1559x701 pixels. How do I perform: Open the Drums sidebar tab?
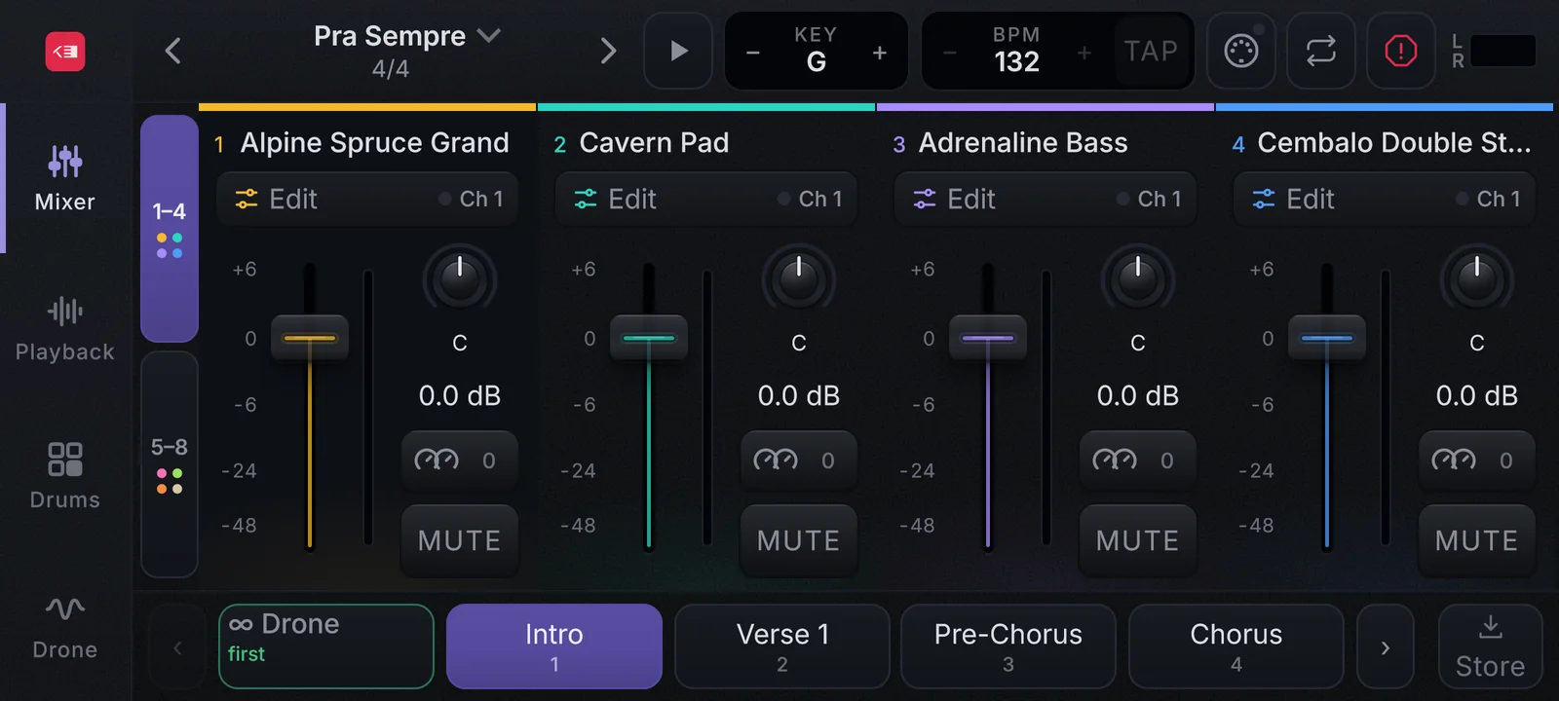click(x=65, y=476)
